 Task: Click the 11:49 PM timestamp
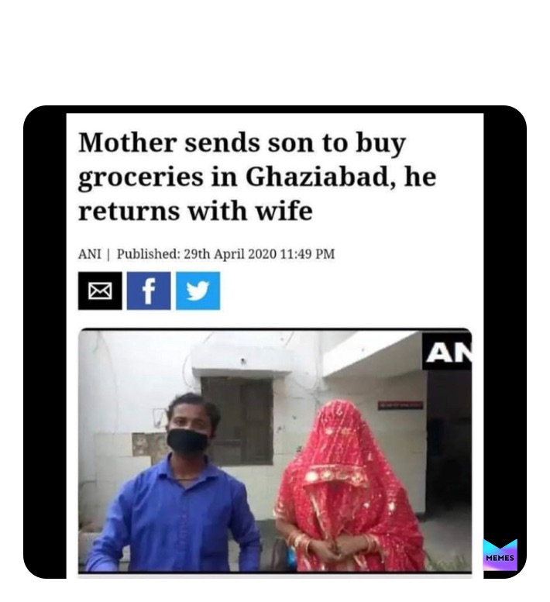(308, 254)
